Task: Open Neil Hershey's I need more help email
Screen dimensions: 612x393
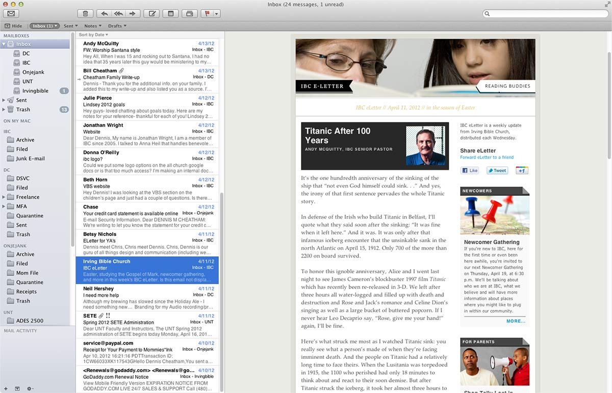Action: pyautogui.click(x=147, y=298)
